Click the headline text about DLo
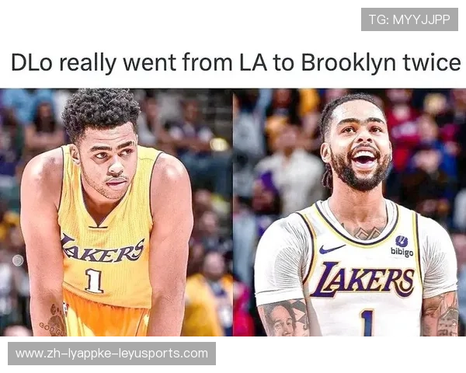The height and width of the screenshot is (373, 466). pyautogui.click(x=235, y=62)
